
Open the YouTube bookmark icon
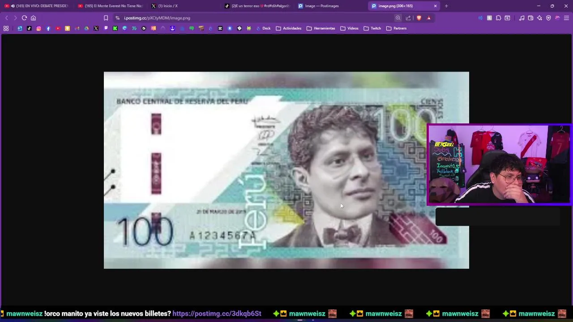[58, 28]
